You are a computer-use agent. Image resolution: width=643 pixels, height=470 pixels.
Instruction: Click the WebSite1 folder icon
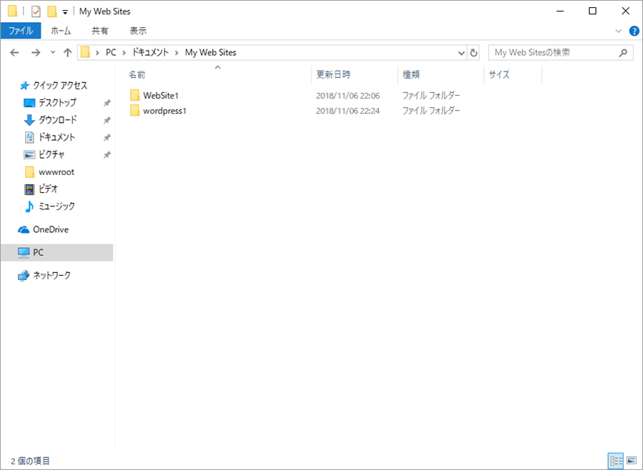point(134,96)
